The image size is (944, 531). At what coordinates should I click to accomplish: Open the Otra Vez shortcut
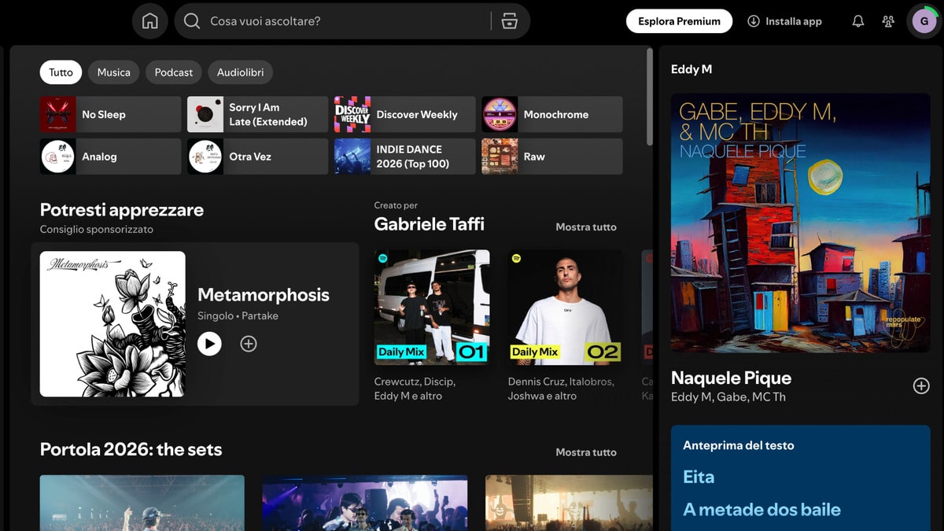pos(257,157)
